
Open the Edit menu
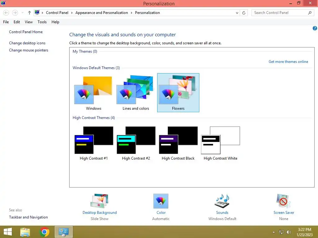coord(17,22)
